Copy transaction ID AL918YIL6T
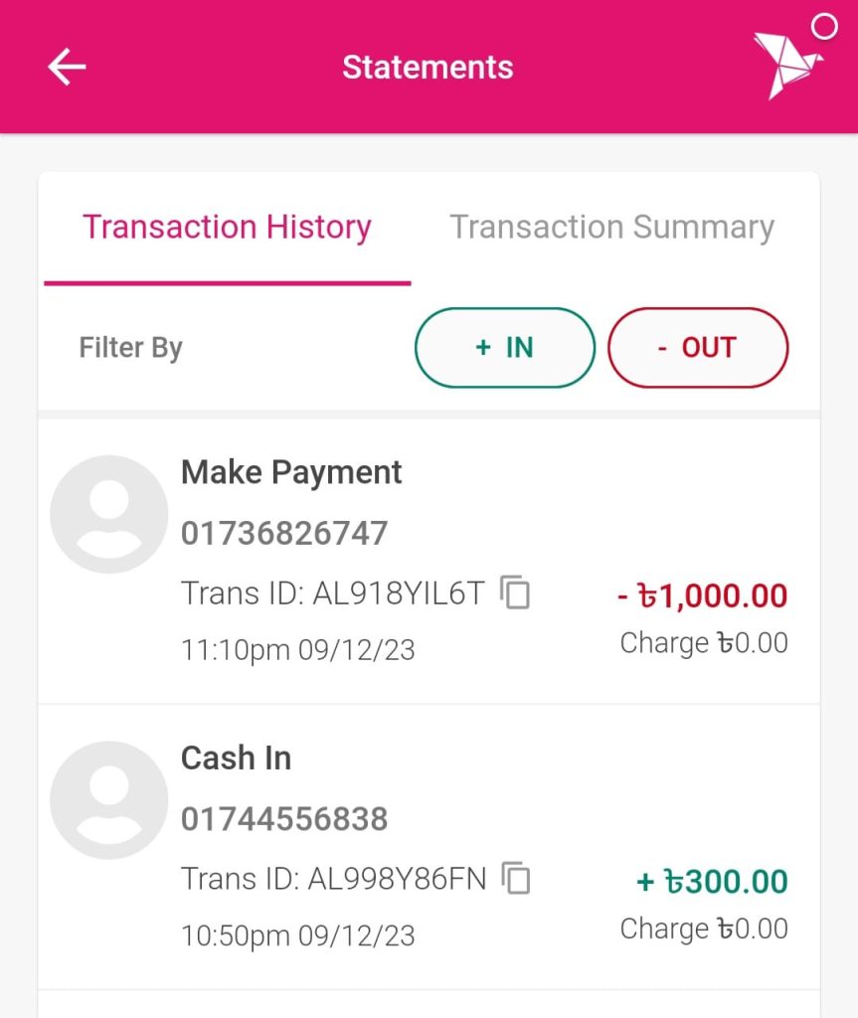The width and height of the screenshot is (858, 1018). [x=515, y=593]
